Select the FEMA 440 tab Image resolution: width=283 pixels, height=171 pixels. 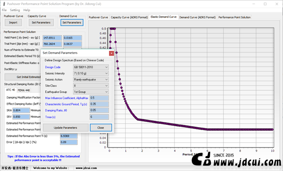point(24,90)
